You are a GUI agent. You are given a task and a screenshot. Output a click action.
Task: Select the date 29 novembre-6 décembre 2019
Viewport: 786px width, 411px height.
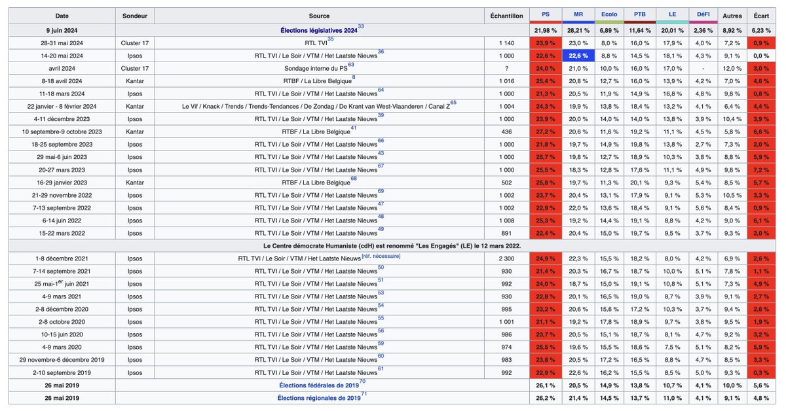pos(62,360)
